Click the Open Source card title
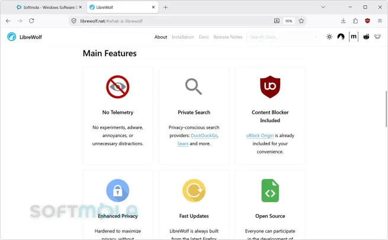 pyautogui.click(x=270, y=216)
